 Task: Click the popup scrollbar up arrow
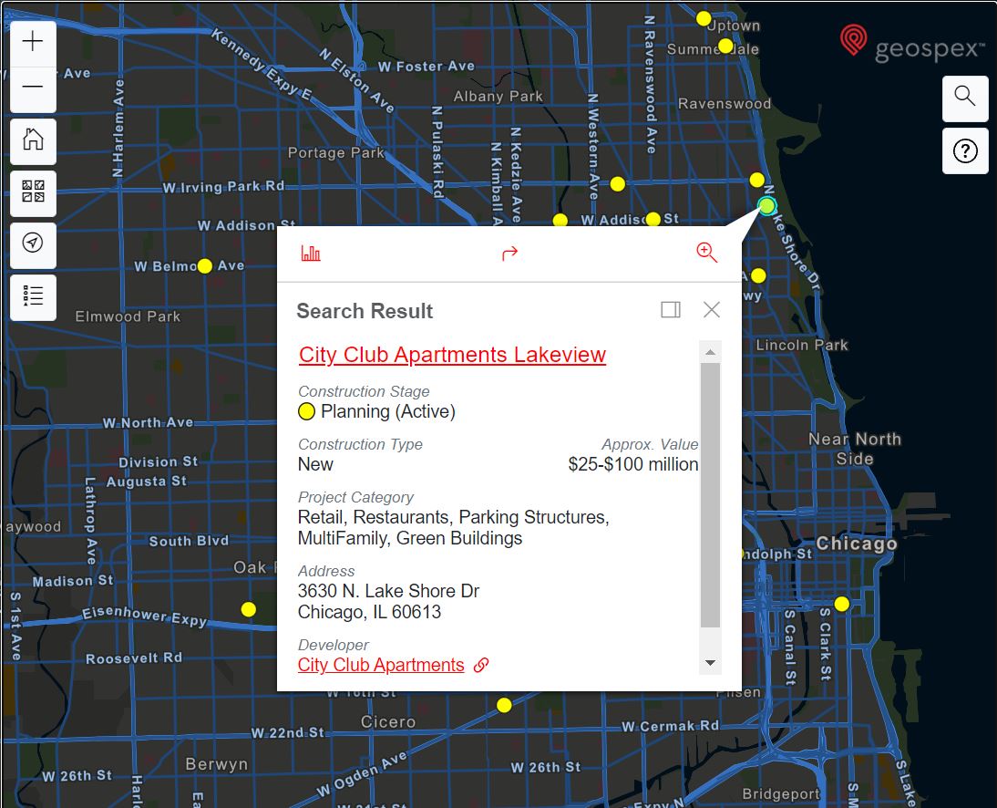(710, 352)
